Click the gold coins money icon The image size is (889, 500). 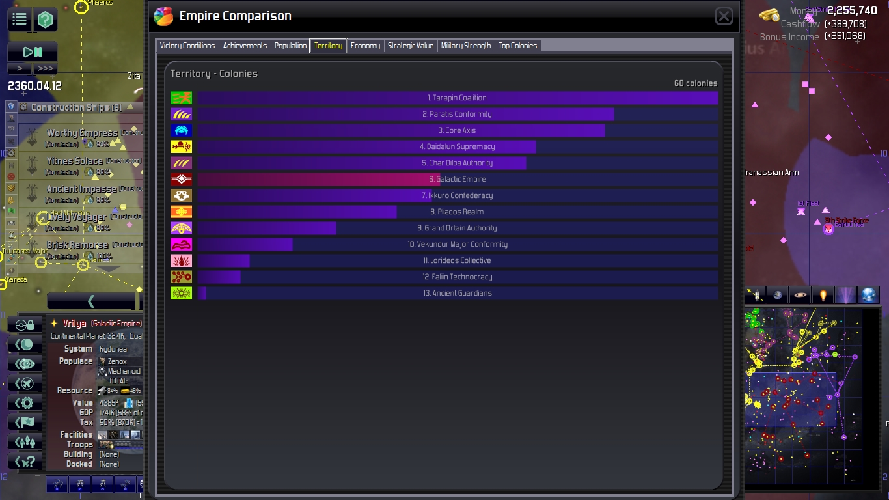coord(769,14)
